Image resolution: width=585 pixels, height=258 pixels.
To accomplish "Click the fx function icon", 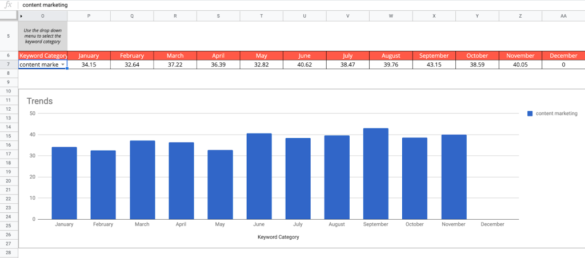I will coord(8,5).
